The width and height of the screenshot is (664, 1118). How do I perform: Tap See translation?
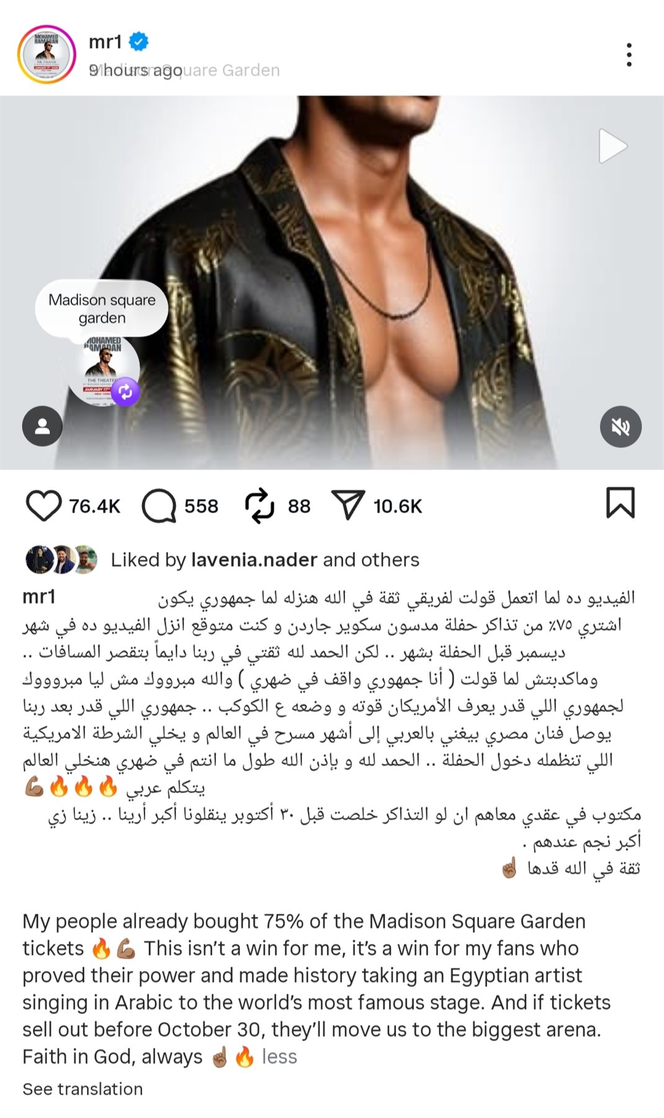tap(83, 1089)
